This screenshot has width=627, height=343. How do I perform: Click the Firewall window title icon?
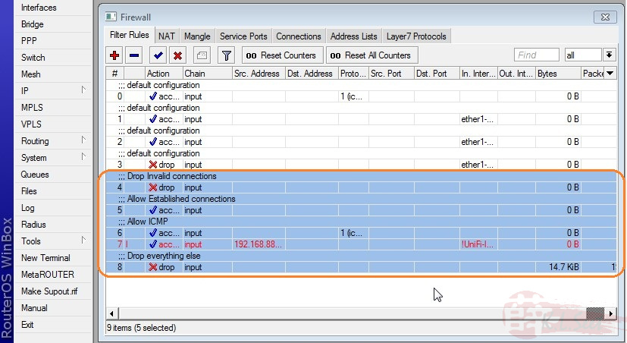(x=111, y=17)
